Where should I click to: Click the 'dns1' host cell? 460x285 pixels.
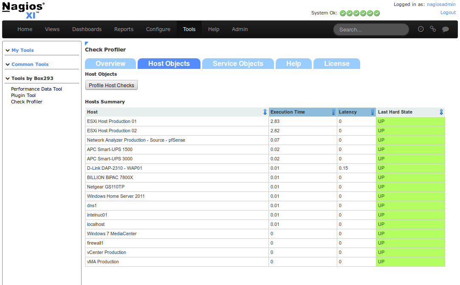(x=177, y=206)
